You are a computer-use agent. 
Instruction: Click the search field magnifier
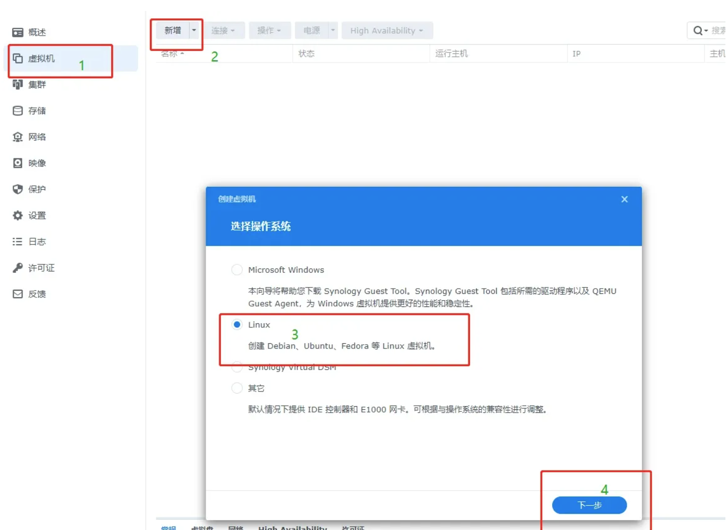[x=698, y=30]
